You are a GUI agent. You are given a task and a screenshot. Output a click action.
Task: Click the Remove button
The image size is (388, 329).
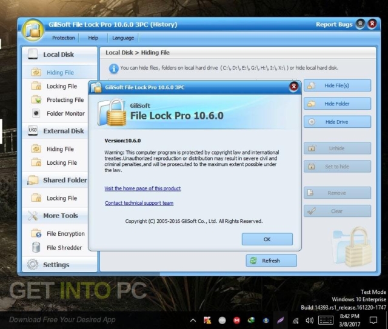click(x=337, y=193)
